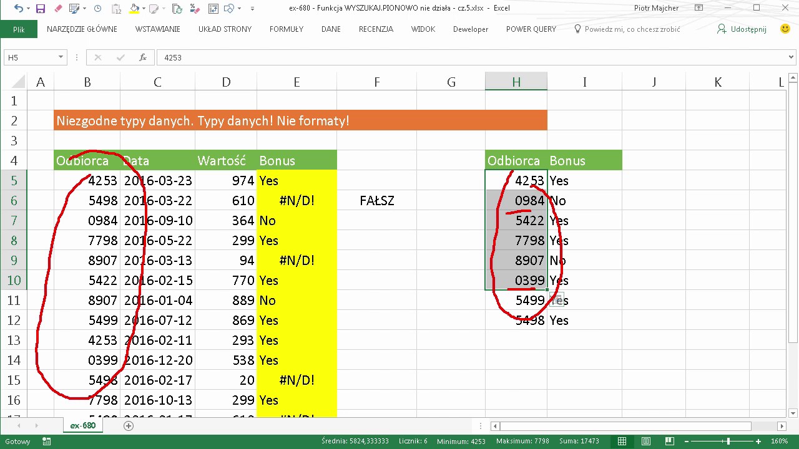Click cell C10 date 2016-02-15

[x=157, y=280]
